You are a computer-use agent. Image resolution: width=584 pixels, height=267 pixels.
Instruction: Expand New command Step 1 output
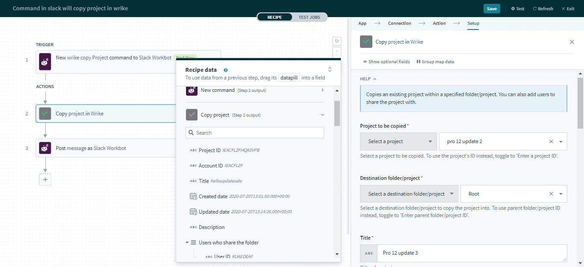(322, 90)
